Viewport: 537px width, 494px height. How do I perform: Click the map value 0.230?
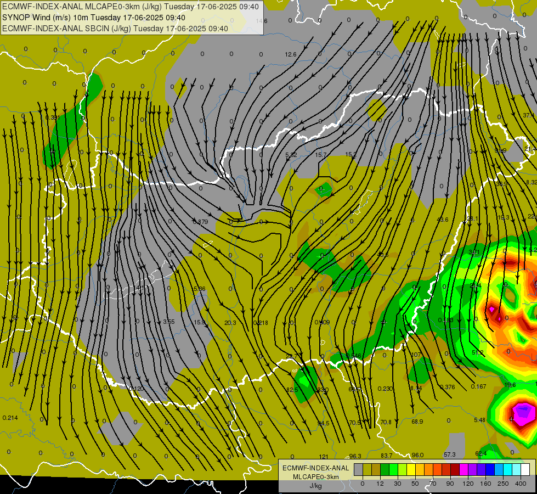pyautogui.click(x=385, y=389)
